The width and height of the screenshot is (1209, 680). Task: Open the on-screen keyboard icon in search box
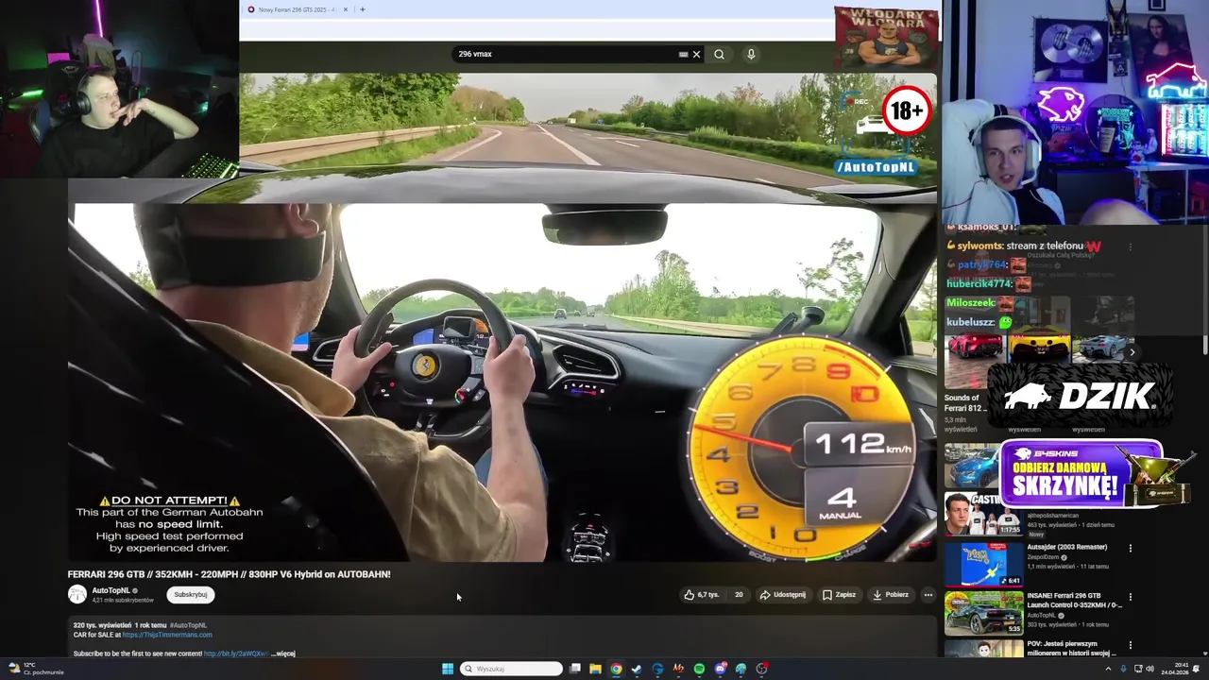pyautogui.click(x=683, y=55)
